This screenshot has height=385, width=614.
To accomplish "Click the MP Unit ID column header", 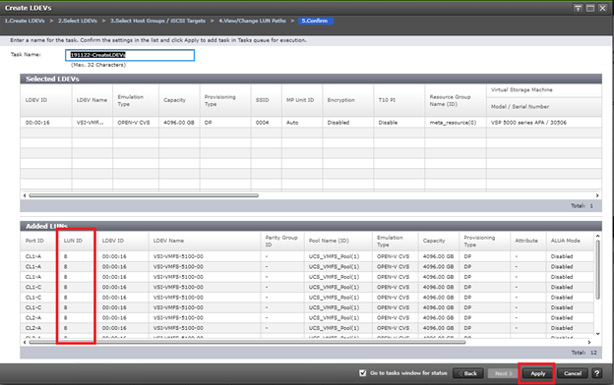I will [302, 100].
